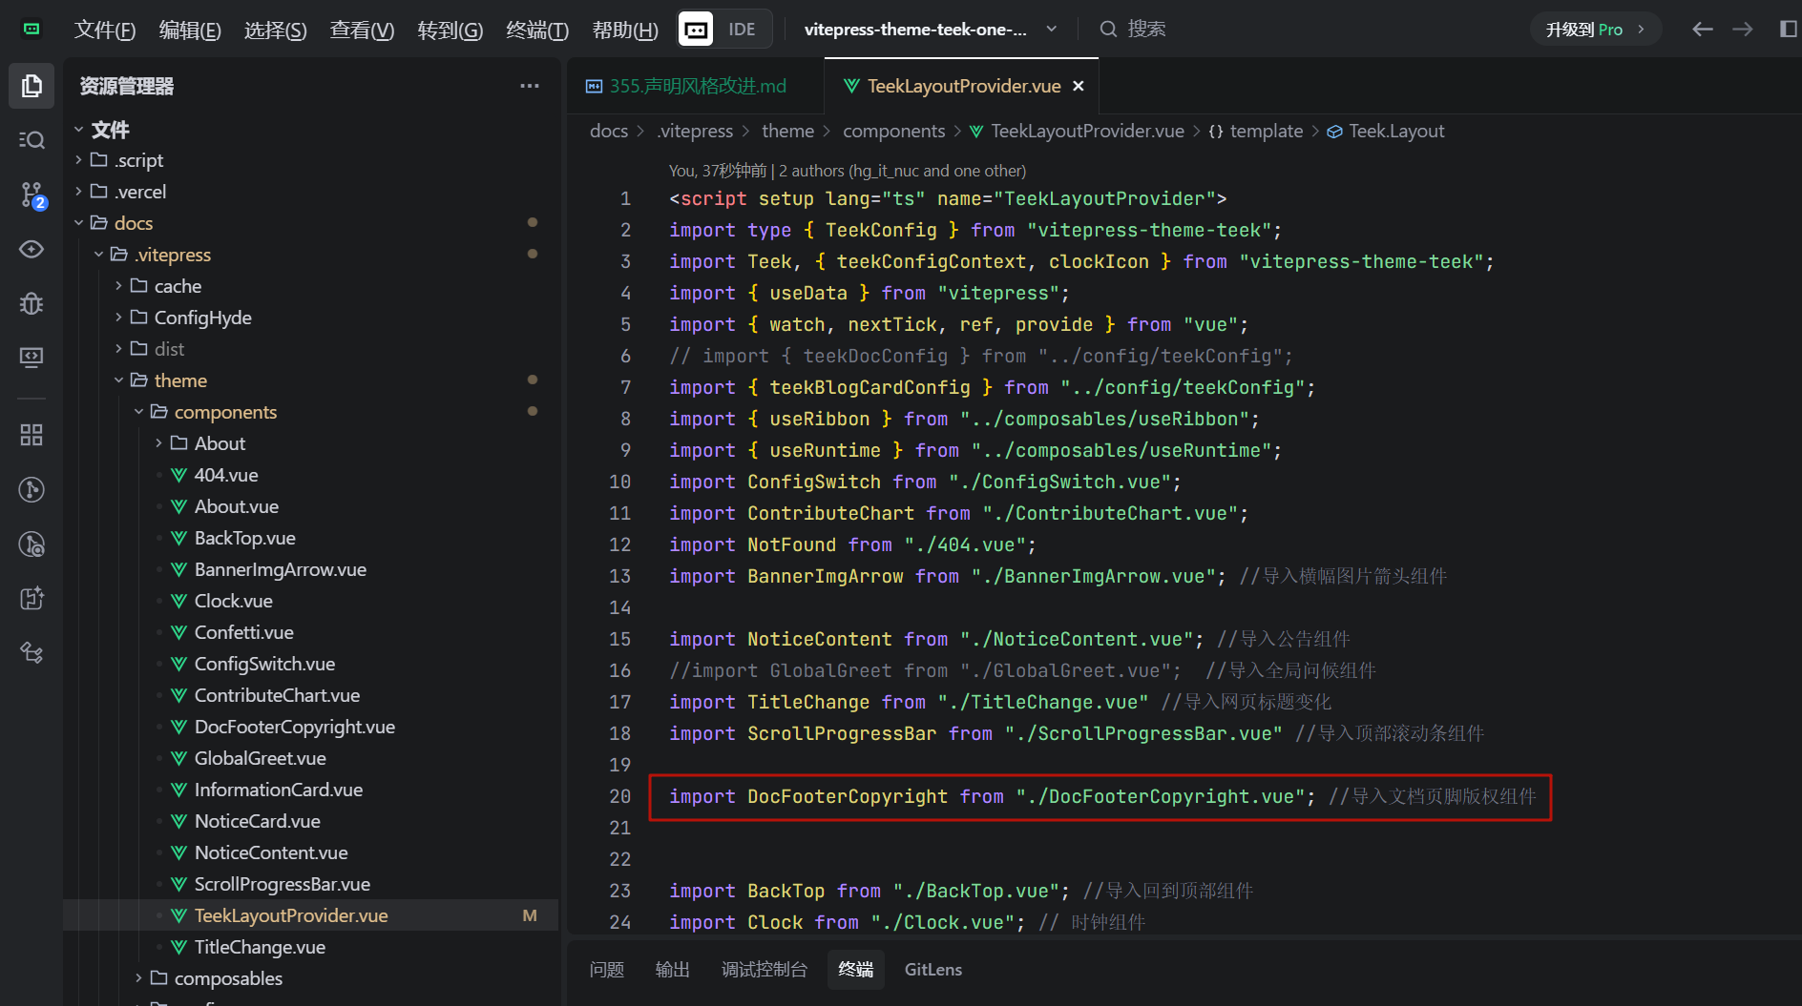Toggle the IDE mode button

click(x=724, y=30)
